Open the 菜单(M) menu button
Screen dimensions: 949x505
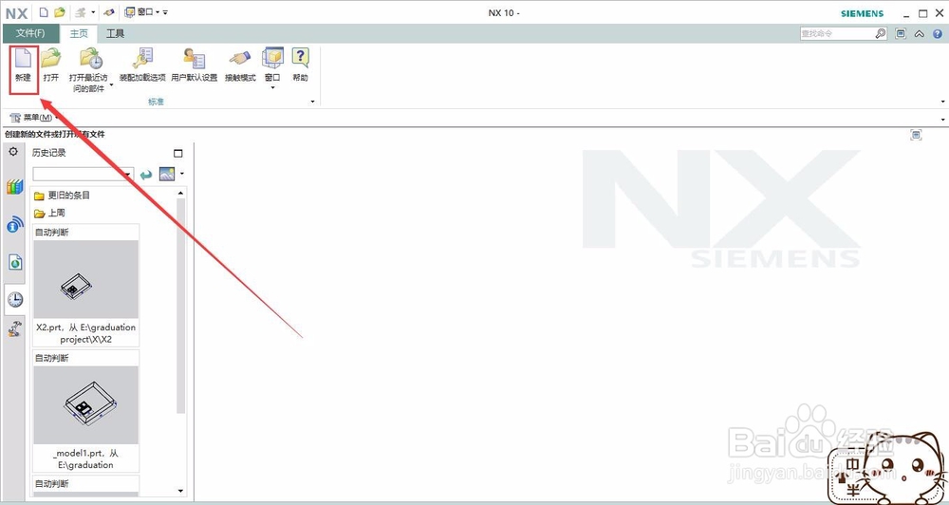pos(34,118)
